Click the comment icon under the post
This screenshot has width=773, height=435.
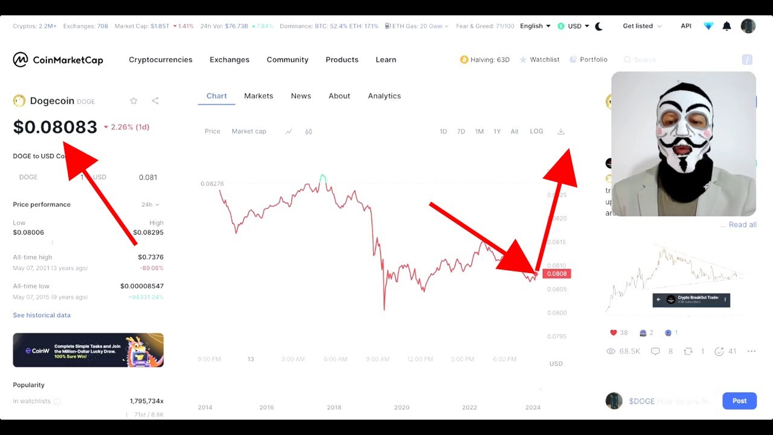point(655,351)
